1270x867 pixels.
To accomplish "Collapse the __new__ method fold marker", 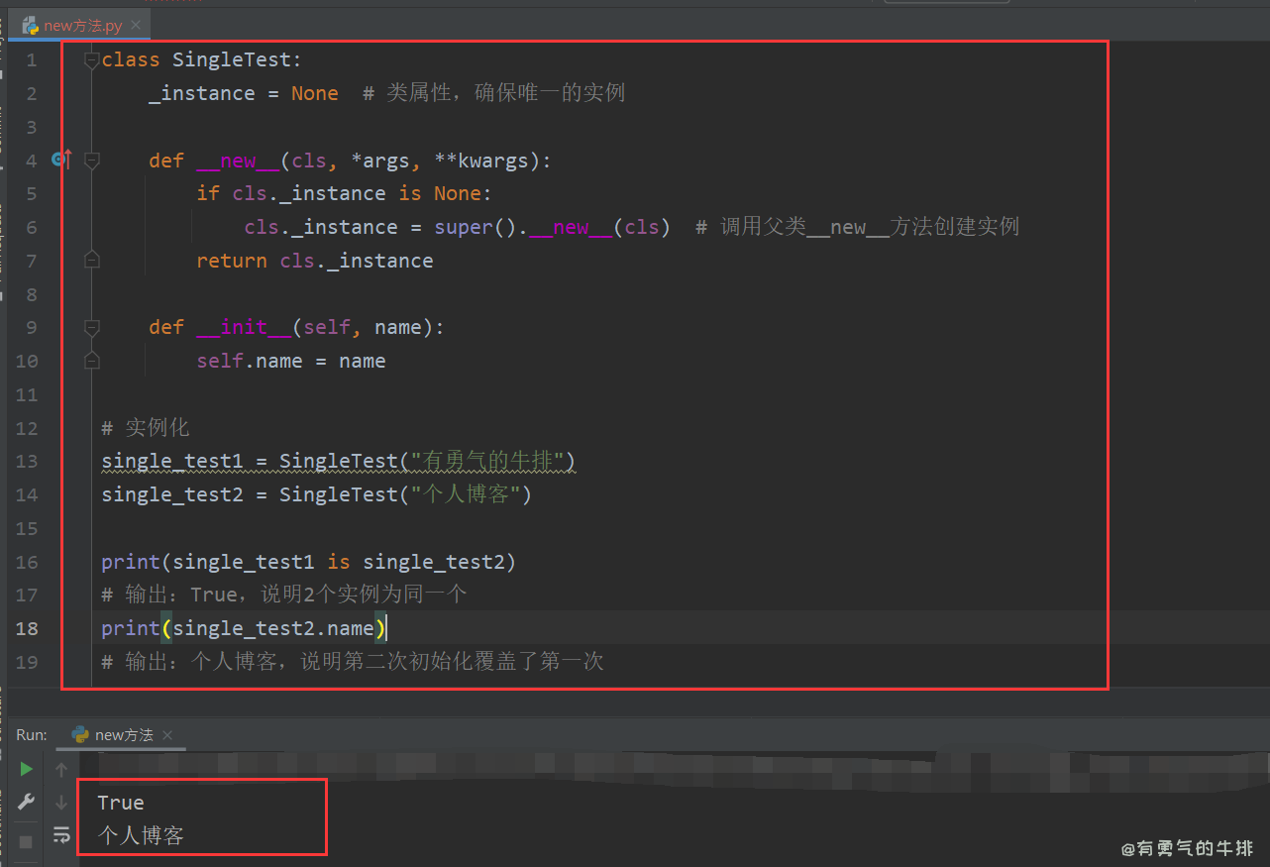I will (91, 160).
